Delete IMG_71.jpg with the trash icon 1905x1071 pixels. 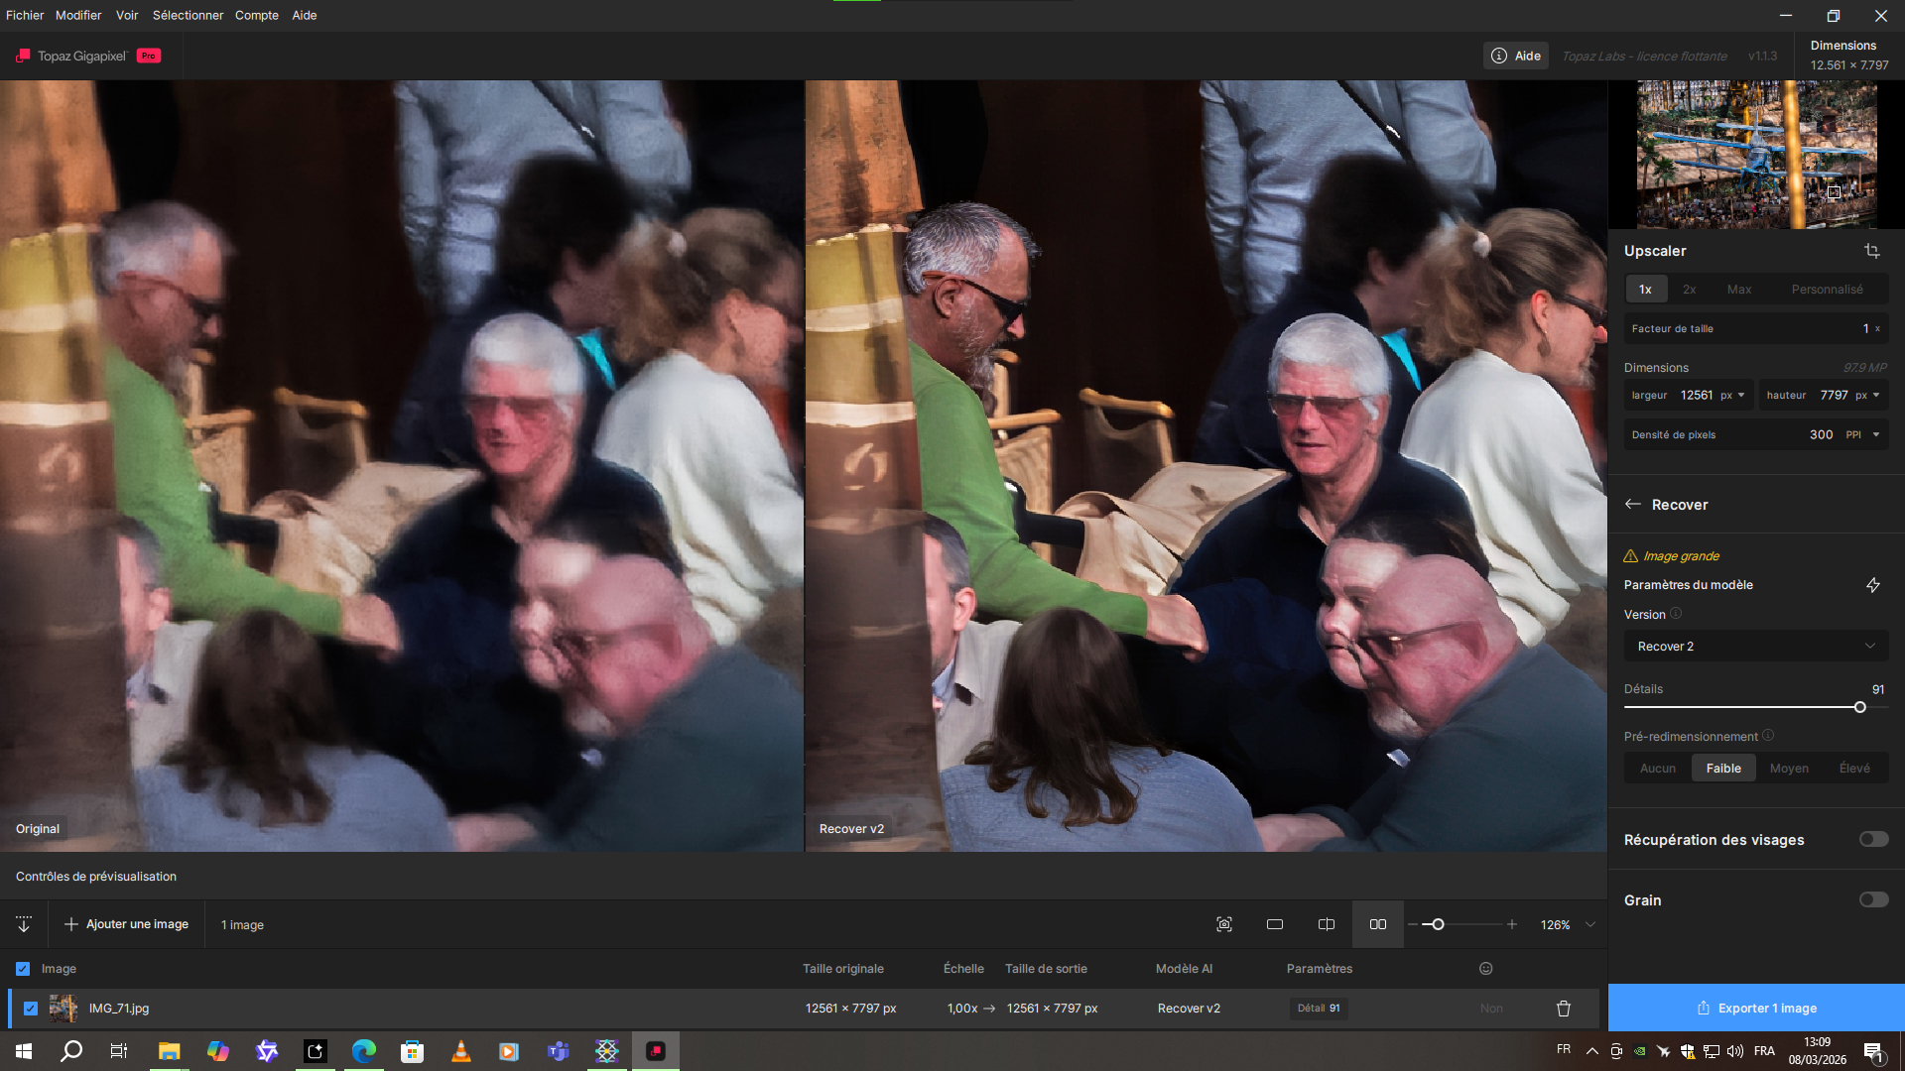(1564, 1009)
